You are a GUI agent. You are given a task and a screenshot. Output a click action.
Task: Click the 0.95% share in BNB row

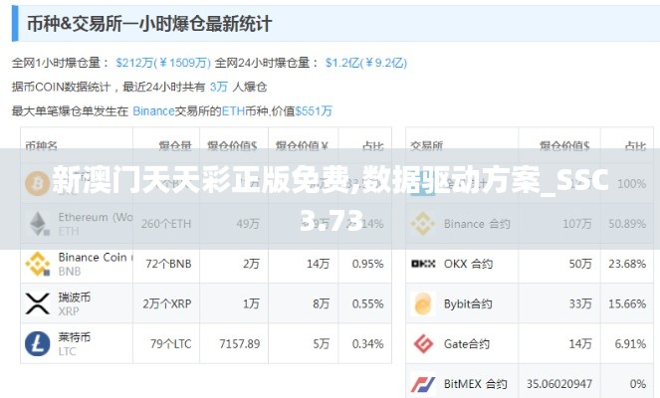click(368, 264)
